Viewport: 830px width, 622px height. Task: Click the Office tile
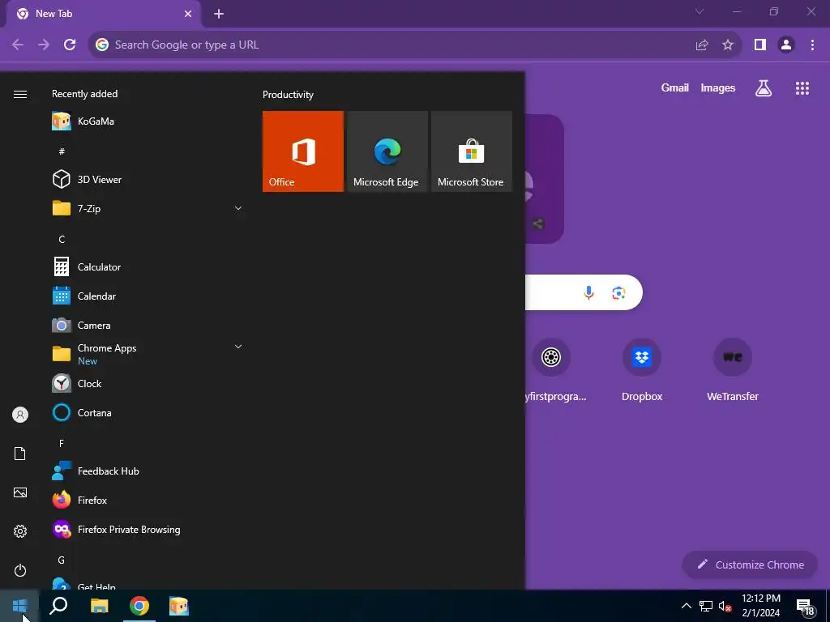point(303,151)
